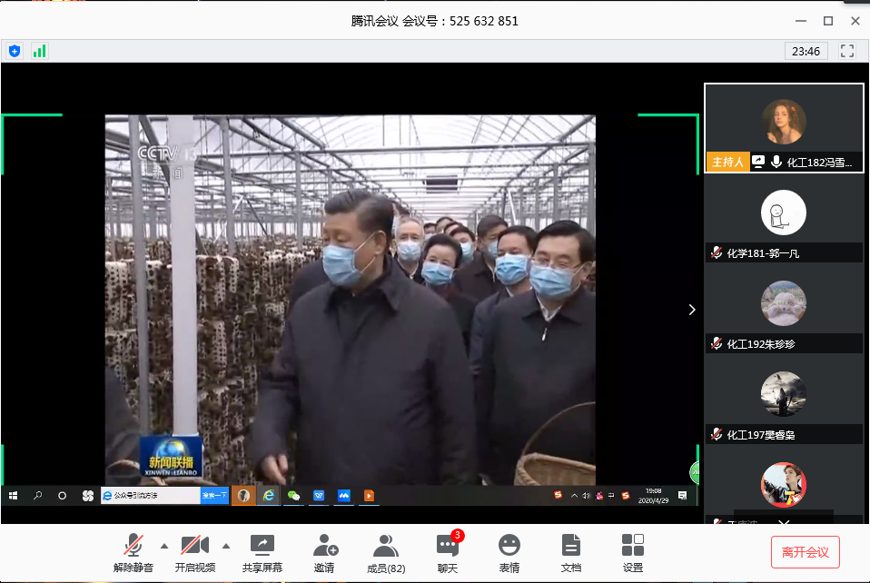Collapse the participant sidebar with the chevron arrow
Screen dimensions: 870x583
coord(691,310)
